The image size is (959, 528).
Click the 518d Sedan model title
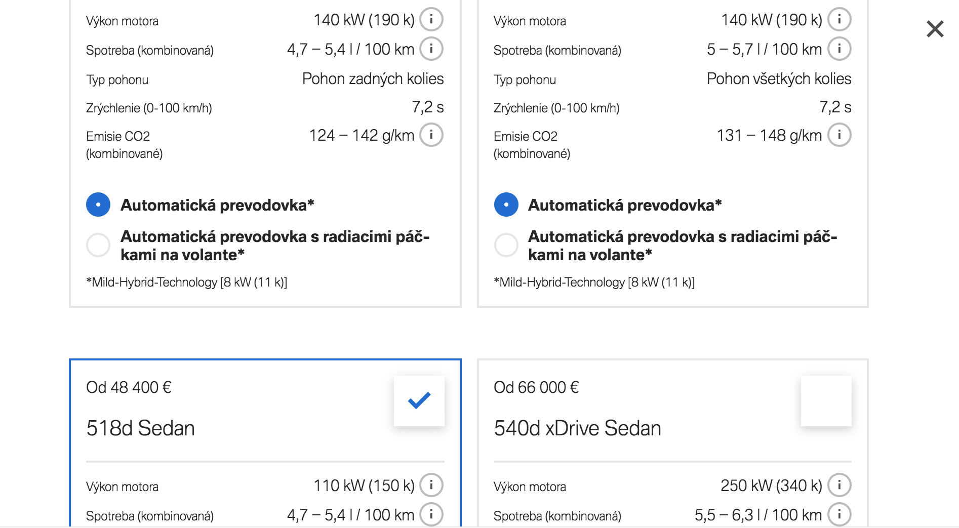pyautogui.click(x=140, y=428)
